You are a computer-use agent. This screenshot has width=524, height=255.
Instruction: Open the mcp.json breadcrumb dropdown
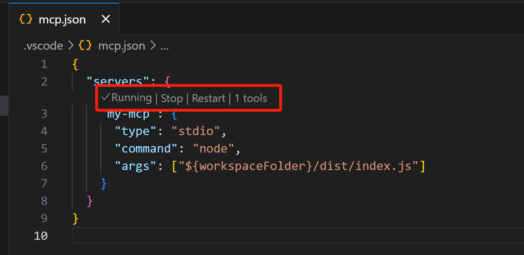121,45
